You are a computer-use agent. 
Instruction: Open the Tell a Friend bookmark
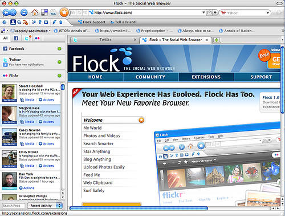click(123, 22)
